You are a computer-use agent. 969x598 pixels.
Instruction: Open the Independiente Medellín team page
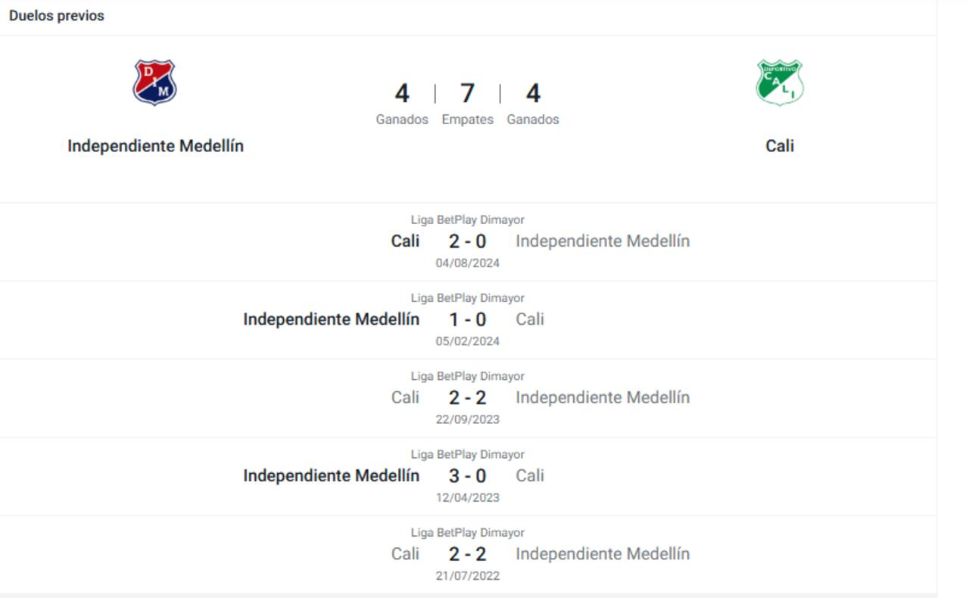coord(154,145)
